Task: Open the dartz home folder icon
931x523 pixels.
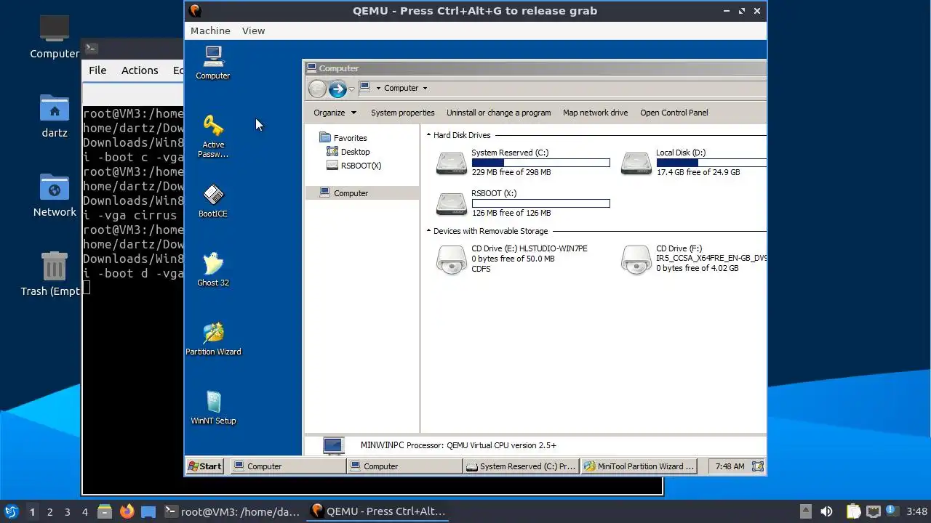Action: click(55, 115)
